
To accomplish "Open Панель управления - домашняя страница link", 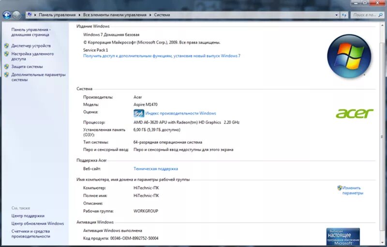I will [30, 32].
